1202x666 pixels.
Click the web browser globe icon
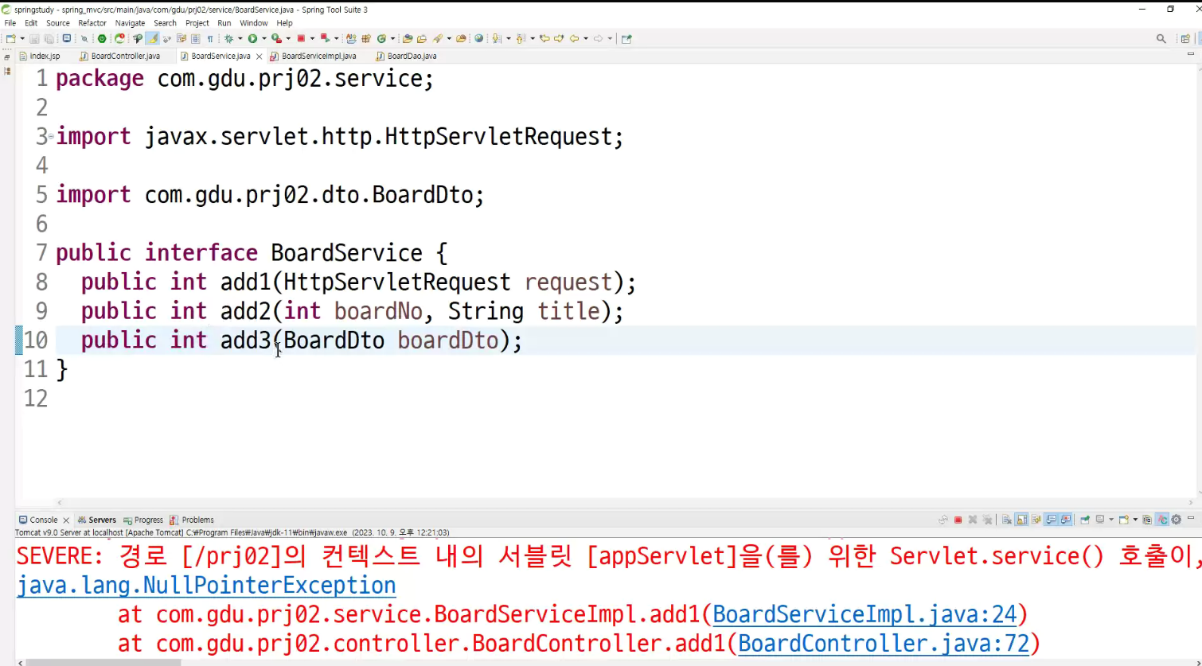pos(478,38)
